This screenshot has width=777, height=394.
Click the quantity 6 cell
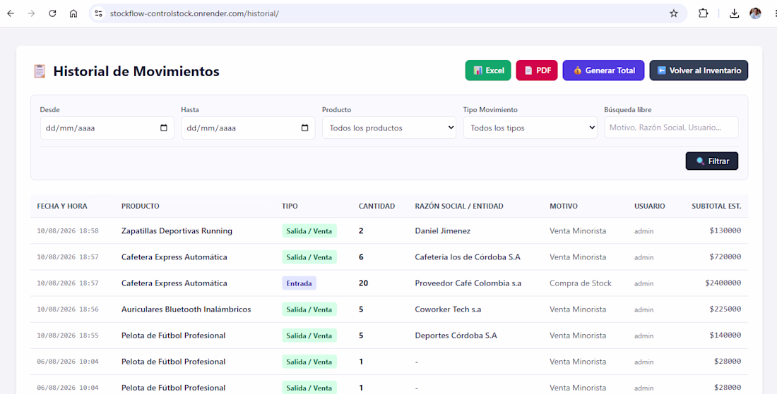361,257
